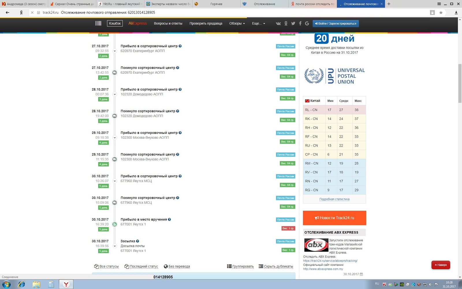Screen dimensions: 462x289
Task: Toggle 'Скрыть дубликаты' option
Action: [276, 266]
